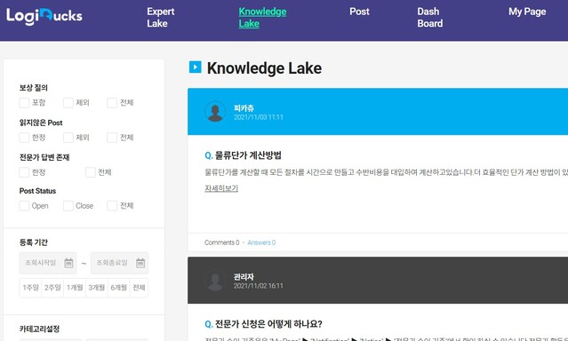The image size is (568, 341).
Task: Click the 피카츄 author name
Action: click(244, 107)
